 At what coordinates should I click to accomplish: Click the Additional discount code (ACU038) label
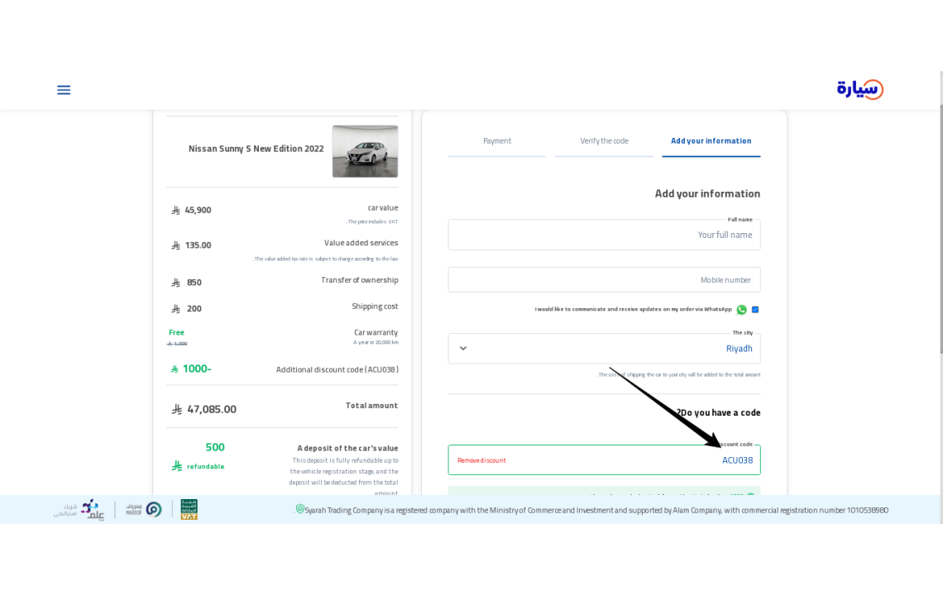coord(337,369)
